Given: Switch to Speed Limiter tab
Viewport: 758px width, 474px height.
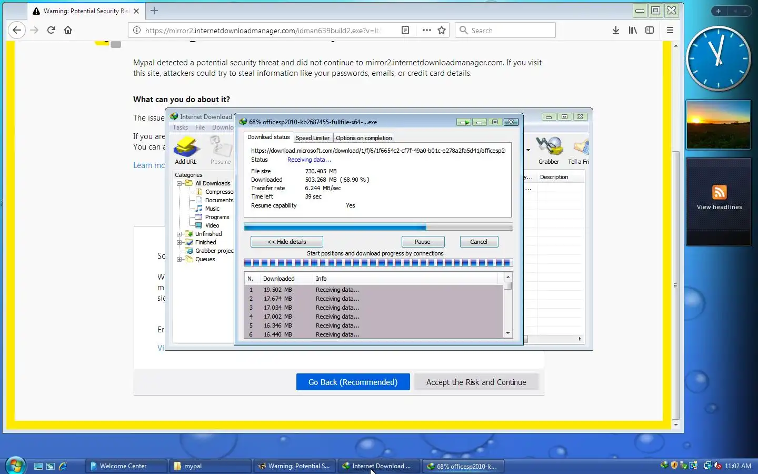Looking at the screenshot, I should 313,138.
